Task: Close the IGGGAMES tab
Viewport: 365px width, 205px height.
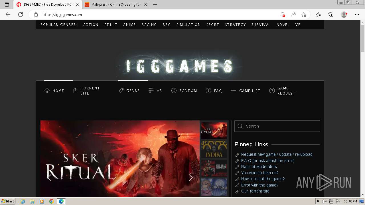Action: 77,5
